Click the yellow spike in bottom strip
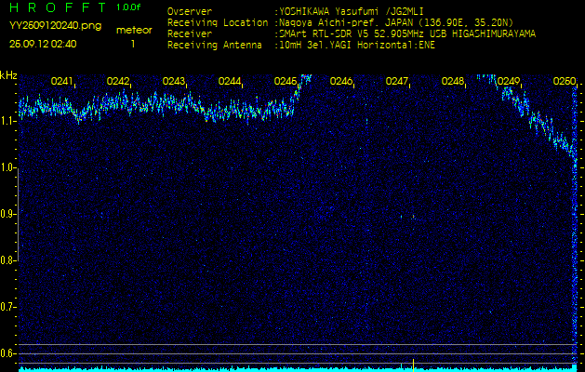Image resolution: width=585 pixels, height=372 pixels. (x=413, y=364)
